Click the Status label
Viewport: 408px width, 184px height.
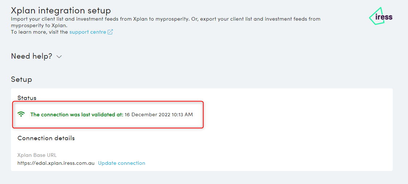(27, 98)
